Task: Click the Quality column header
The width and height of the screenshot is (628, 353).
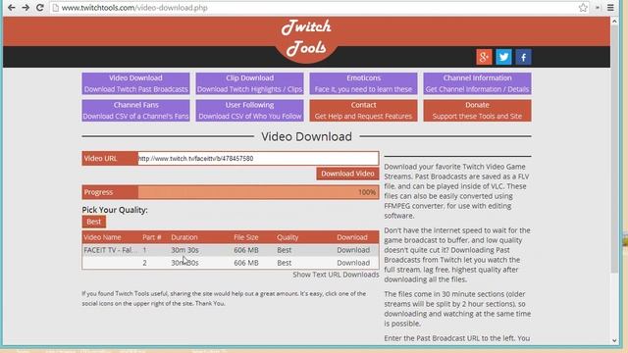Action: 288,237
